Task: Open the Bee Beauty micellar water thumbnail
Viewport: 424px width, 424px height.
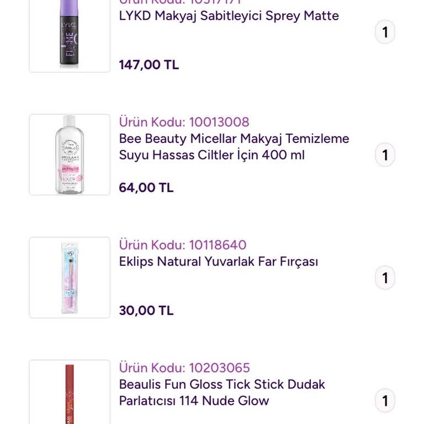Action: pos(70,155)
